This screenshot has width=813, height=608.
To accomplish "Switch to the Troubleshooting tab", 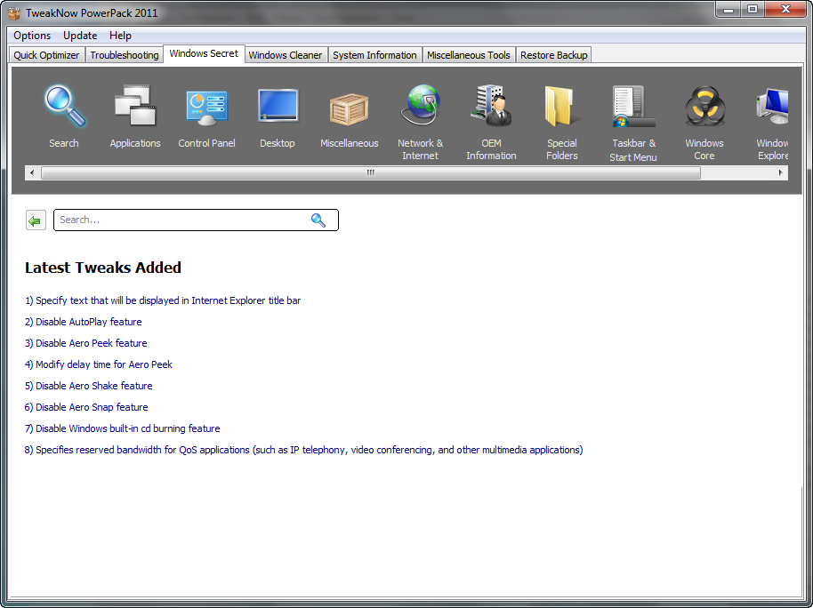I will coord(125,55).
